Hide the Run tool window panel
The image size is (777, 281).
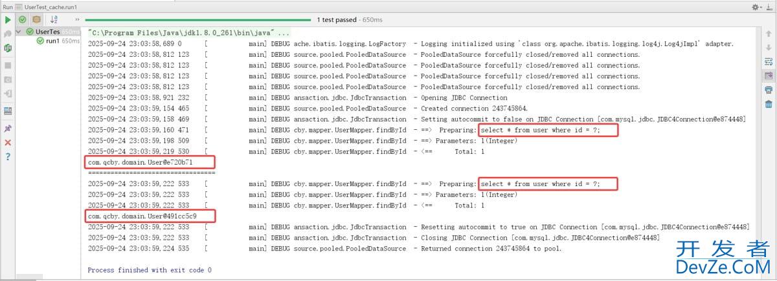point(771,6)
